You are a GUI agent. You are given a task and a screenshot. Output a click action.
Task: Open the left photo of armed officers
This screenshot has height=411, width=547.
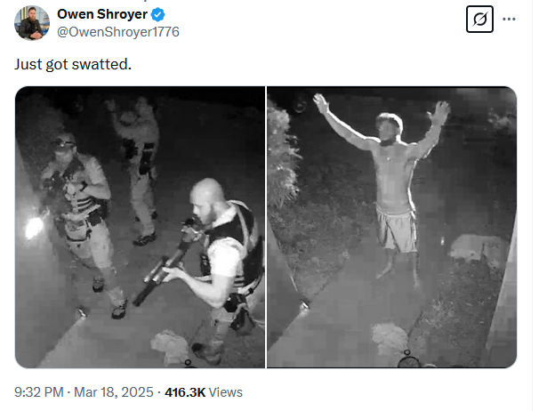[140, 227]
